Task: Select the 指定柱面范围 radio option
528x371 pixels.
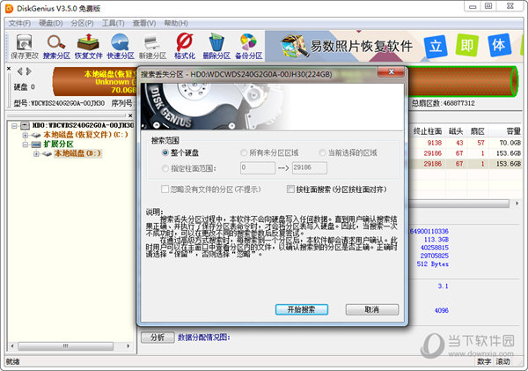Action: pos(165,168)
